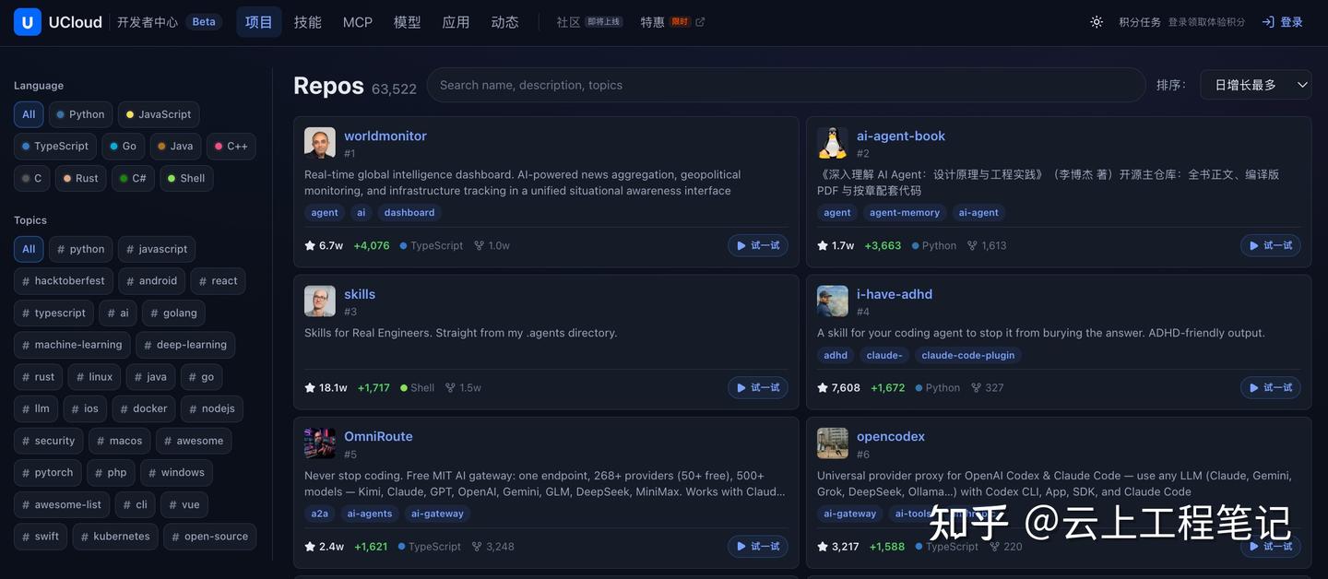Filter repos by Shell language
Image resolution: width=1328 pixels, height=579 pixels.
pyautogui.click(x=186, y=178)
